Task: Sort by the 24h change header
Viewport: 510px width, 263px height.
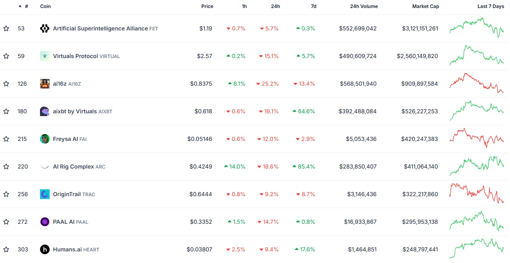Action: (275, 6)
